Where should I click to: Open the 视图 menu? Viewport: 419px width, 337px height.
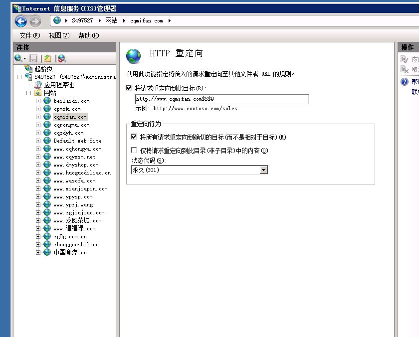coord(59,35)
